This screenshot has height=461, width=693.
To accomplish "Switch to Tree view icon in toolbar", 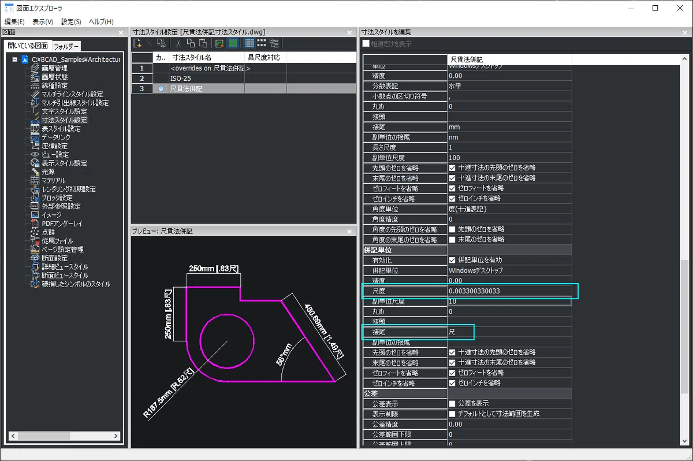I will click(x=274, y=43).
